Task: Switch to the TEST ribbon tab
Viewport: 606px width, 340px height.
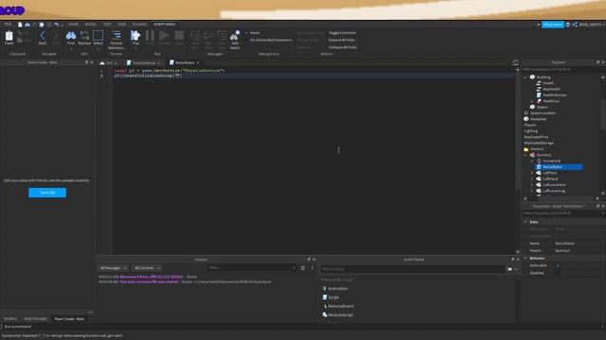Action: (107, 25)
